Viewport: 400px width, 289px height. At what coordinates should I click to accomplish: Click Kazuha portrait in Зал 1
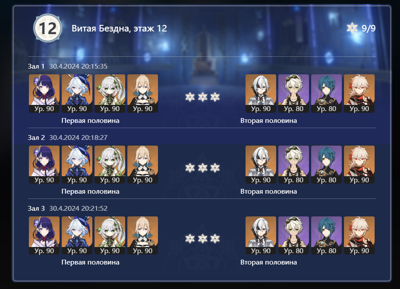pos(359,93)
